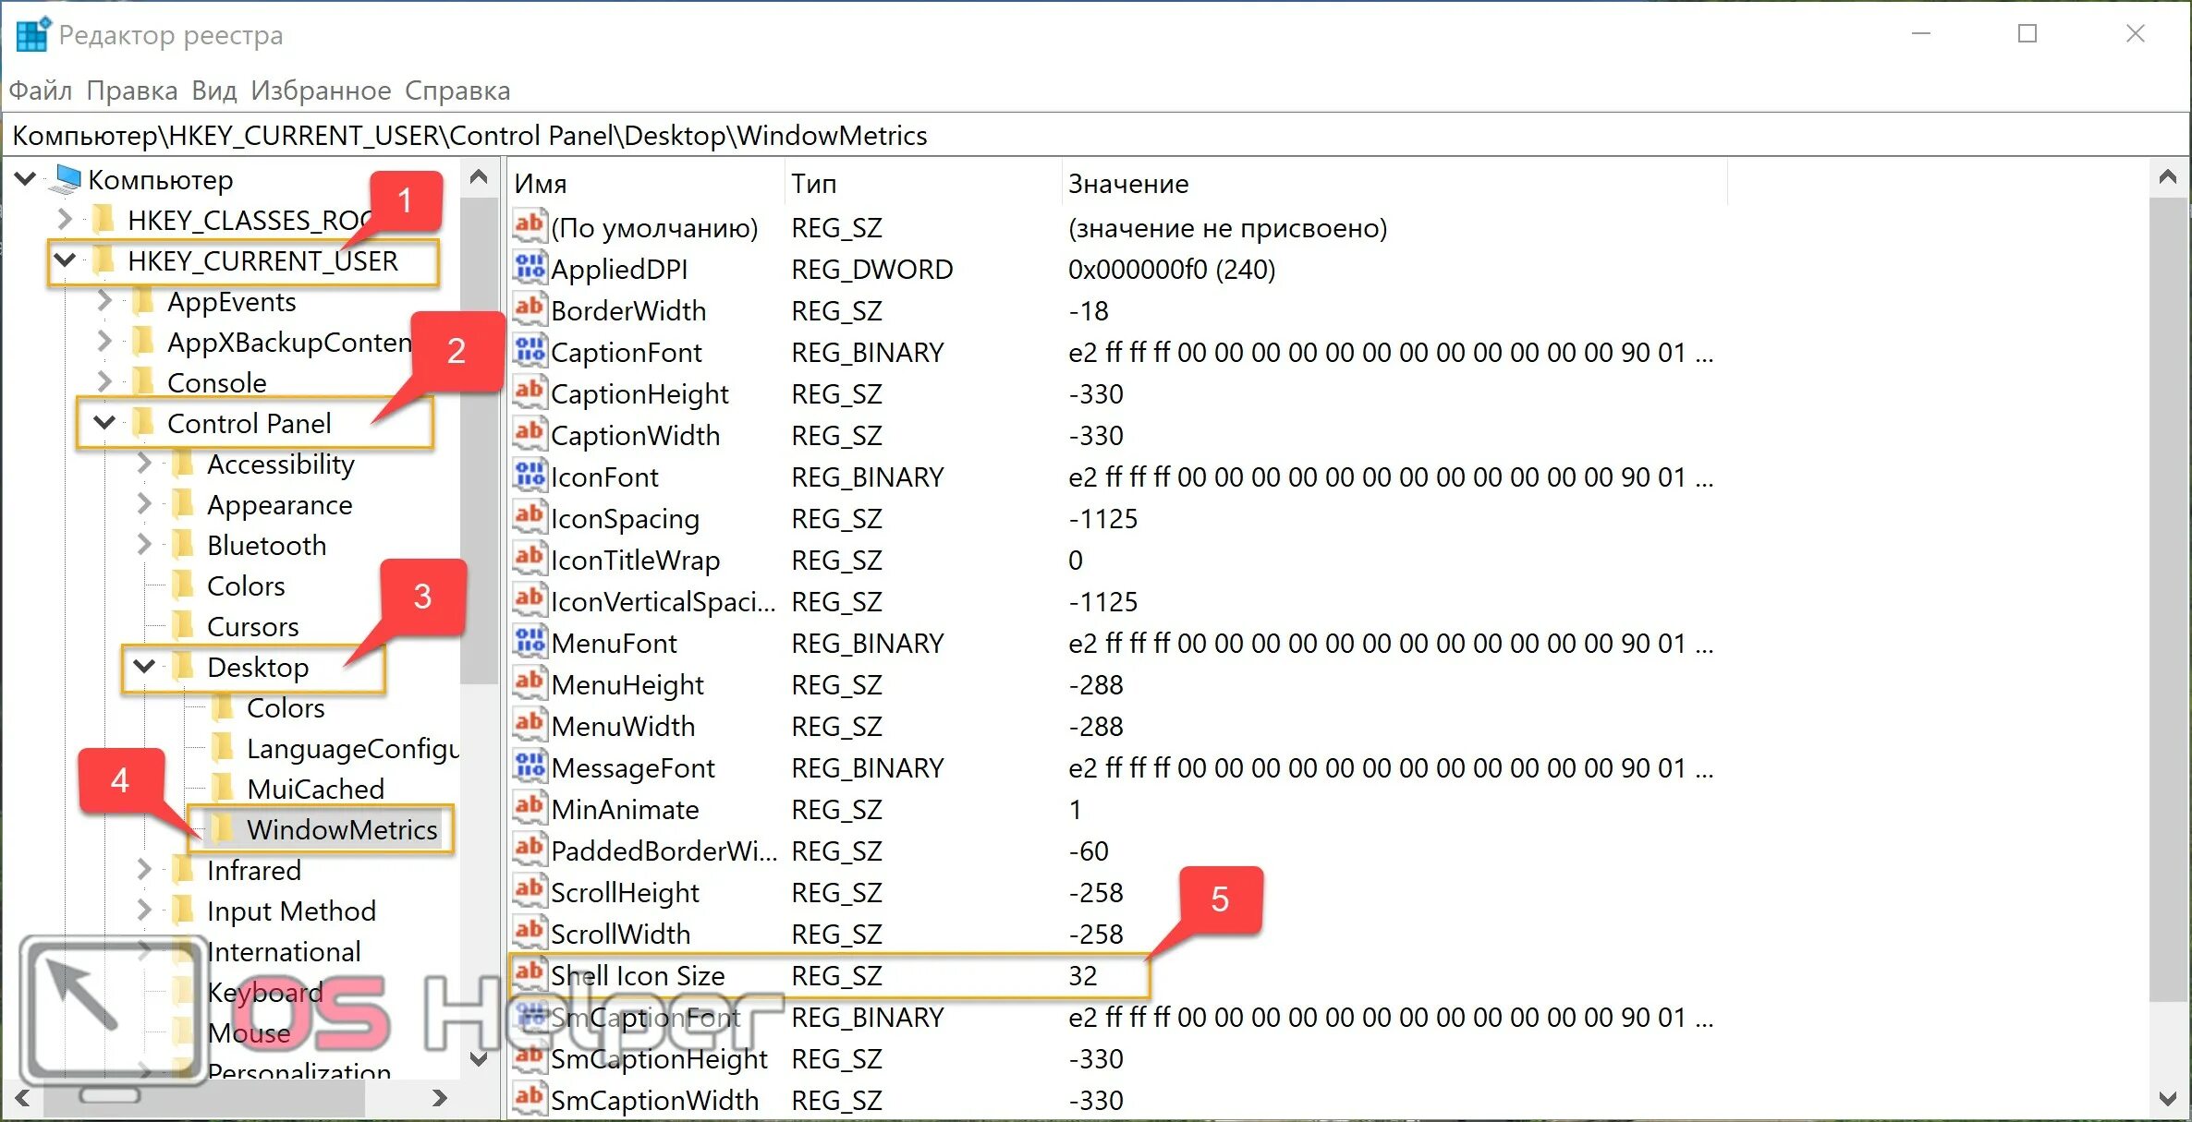Open the Избранное menu

tap(321, 90)
